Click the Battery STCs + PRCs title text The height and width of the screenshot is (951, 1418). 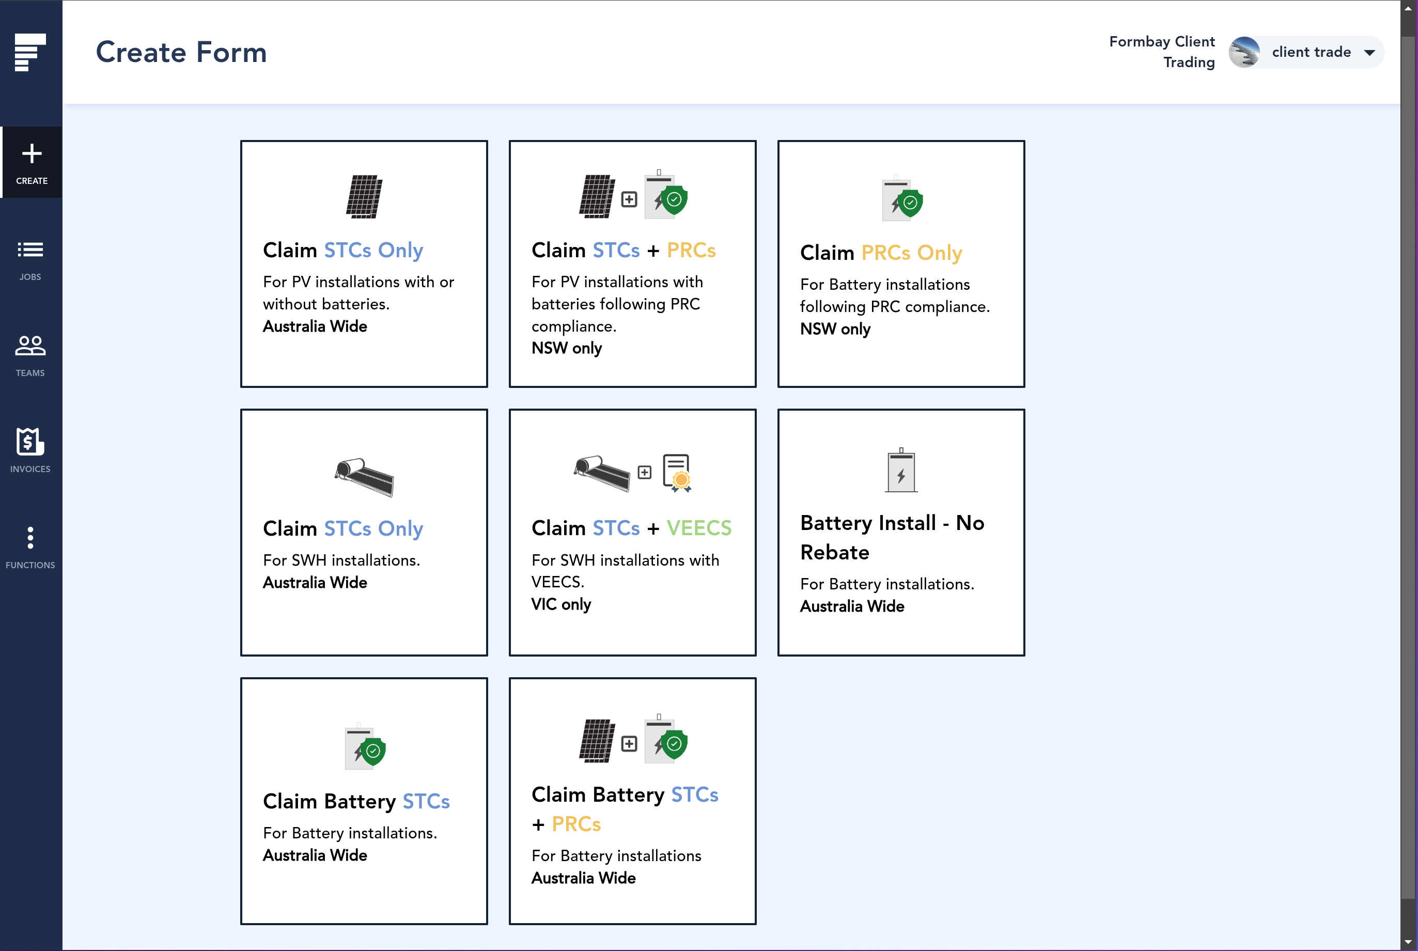(625, 809)
